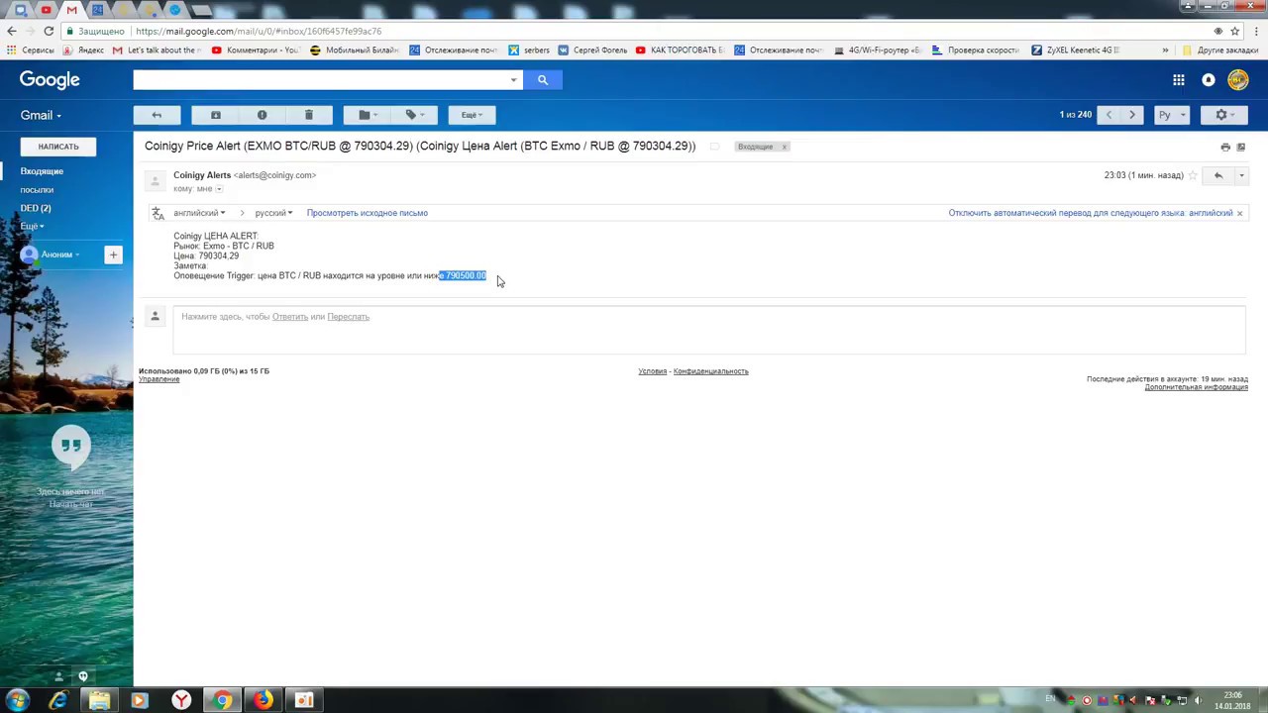Screen dimensions: 1268x713
Task: Open the Условия terms link
Action: pos(653,371)
